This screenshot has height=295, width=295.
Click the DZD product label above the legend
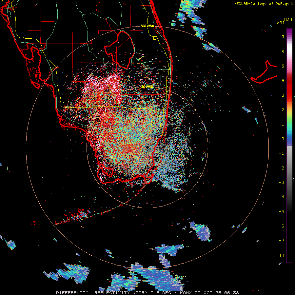(288, 20)
